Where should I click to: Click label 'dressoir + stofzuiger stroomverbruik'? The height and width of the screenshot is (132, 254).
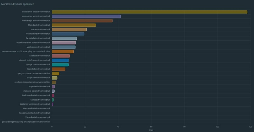35,60
